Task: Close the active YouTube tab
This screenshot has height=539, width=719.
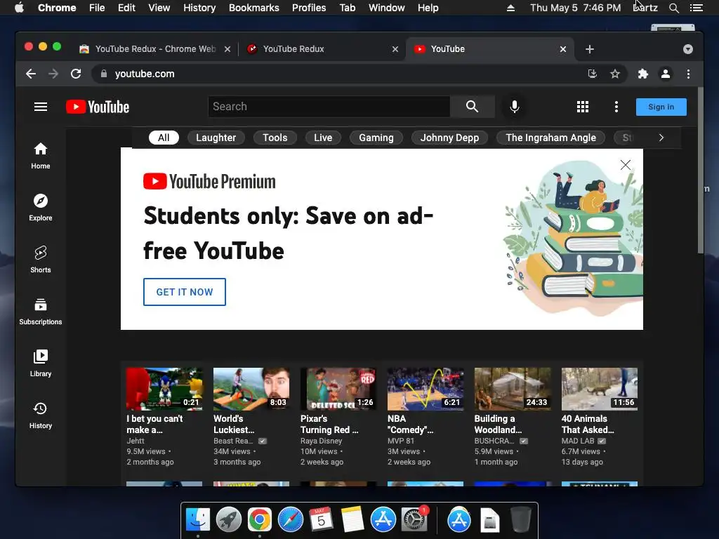Action: click(x=563, y=49)
